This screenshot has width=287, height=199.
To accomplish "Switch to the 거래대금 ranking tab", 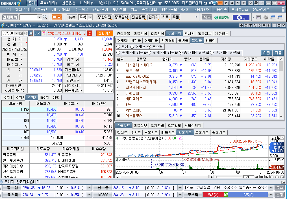I will pyautogui.click(x=151, y=41).
